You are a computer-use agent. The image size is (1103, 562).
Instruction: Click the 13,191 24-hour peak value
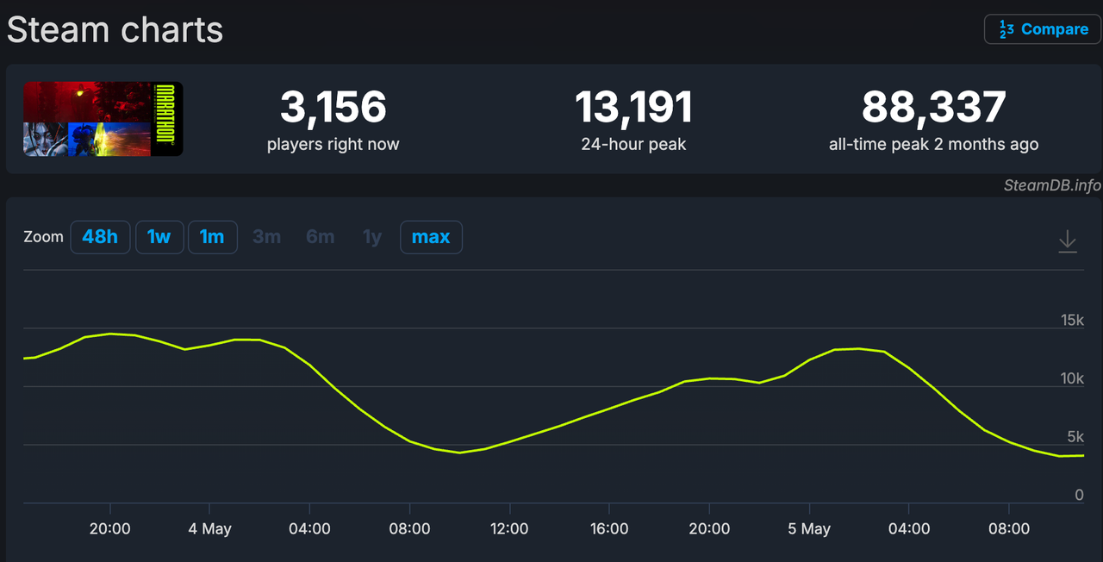click(633, 108)
